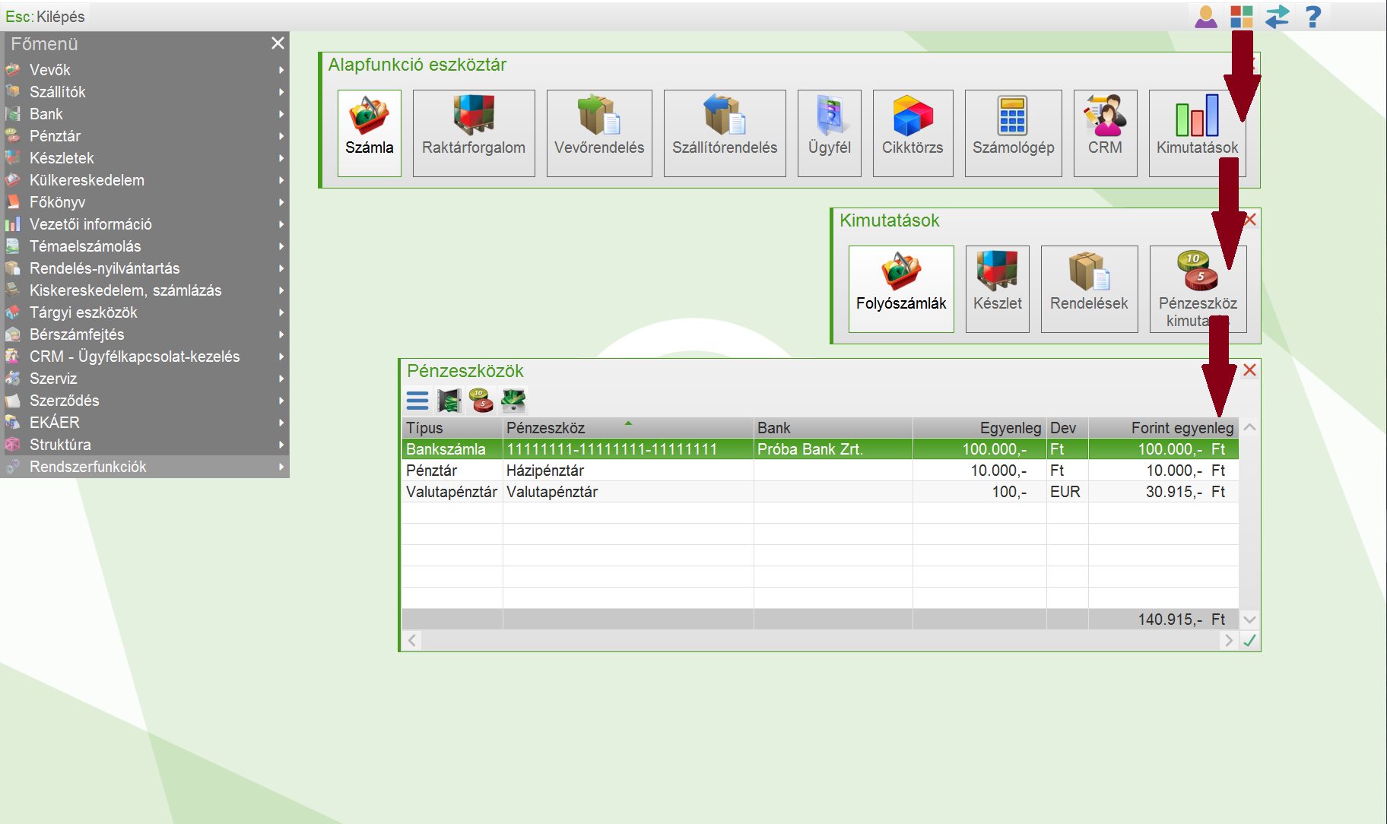The height and width of the screenshot is (824, 1387).
Task: Click the table's scroll right arrow
Action: point(1229,641)
